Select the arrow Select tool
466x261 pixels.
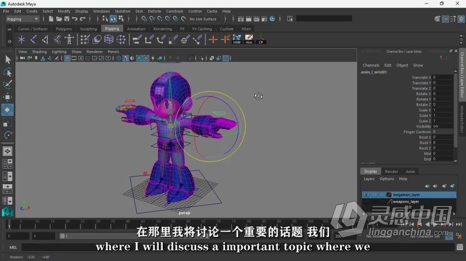point(7,60)
